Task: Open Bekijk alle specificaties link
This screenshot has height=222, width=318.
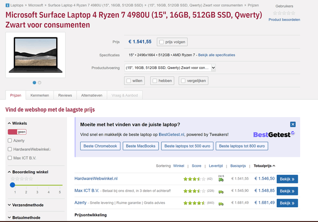Action: coord(216,55)
